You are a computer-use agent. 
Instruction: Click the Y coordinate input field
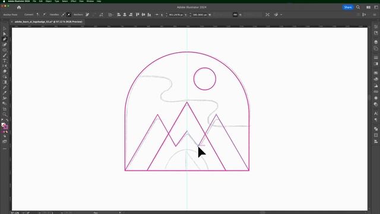(x=200, y=15)
